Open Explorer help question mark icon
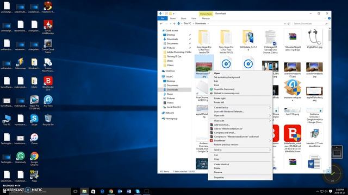Image resolution: width=348 pixels, height=195 pixels. click(329, 18)
